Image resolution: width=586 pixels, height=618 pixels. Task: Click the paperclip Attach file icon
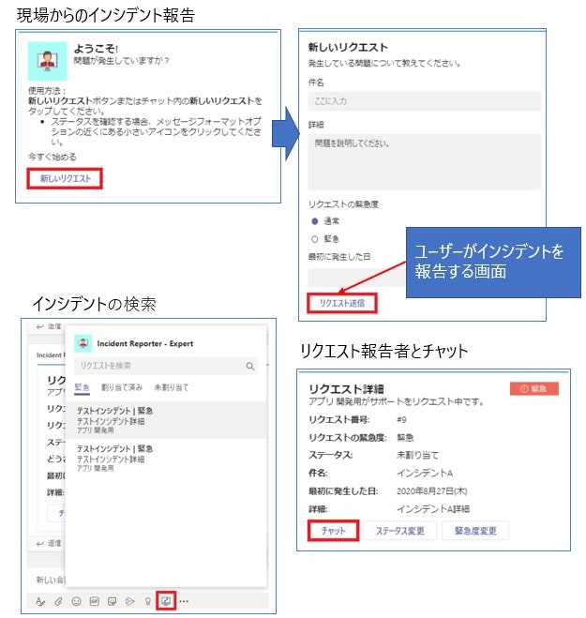tap(58, 601)
